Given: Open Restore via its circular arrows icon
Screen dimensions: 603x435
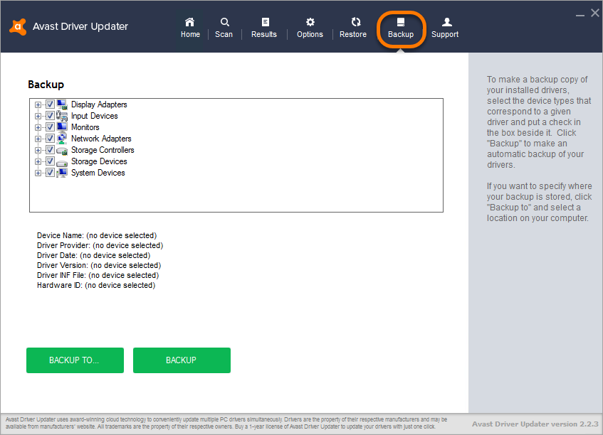Looking at the screenshot, I should pyautogui.click(x=353, y=23).
